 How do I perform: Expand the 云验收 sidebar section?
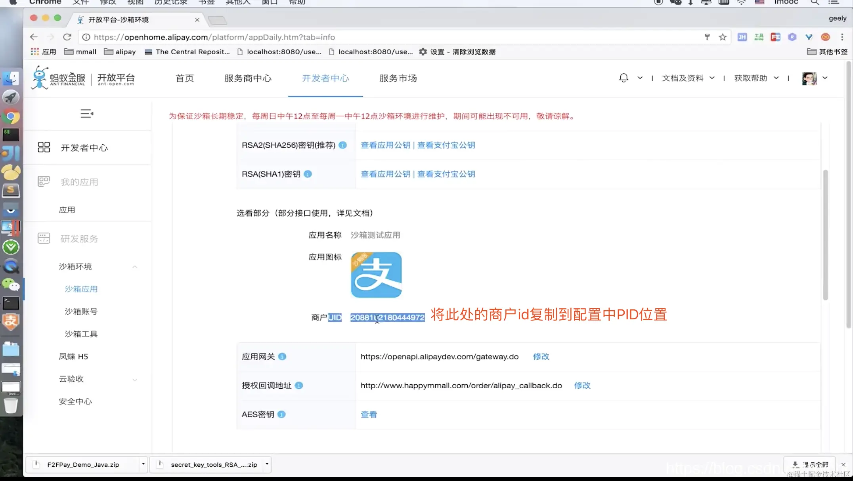[135, 380]
